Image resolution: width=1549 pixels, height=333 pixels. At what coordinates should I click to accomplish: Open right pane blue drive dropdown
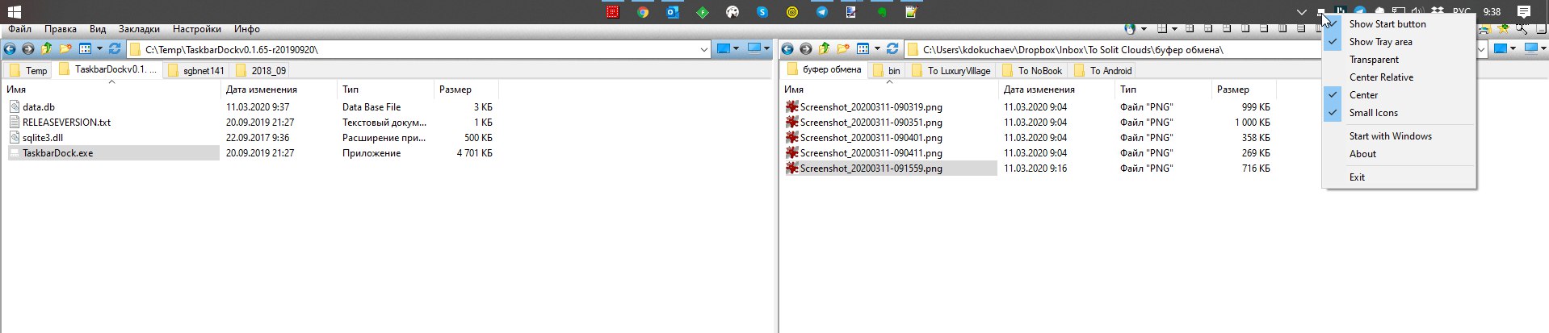click(1513, 49)
